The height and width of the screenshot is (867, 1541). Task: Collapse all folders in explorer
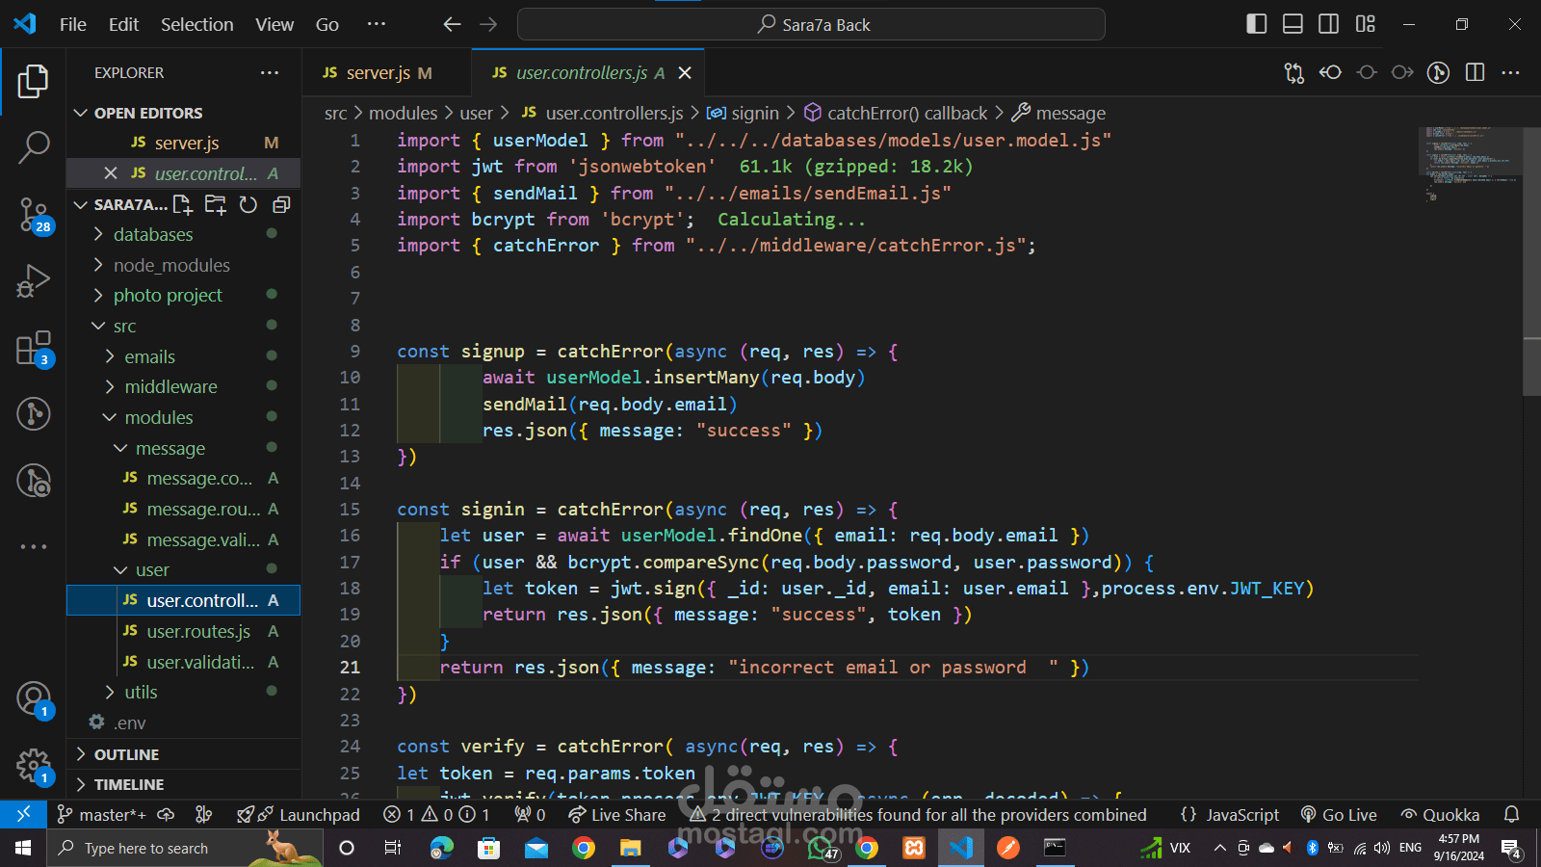pos(281,204)
